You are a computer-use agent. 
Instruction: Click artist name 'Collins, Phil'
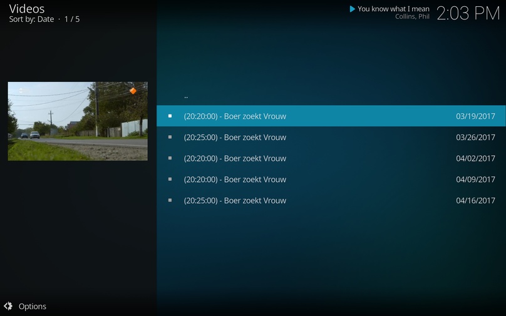pyautogui.click(x=412, y=17)
